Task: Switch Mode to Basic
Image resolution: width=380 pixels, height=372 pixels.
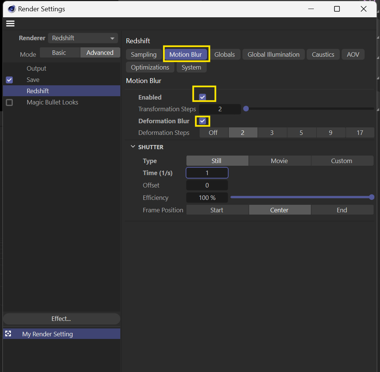Action: [x=60, y=53]
